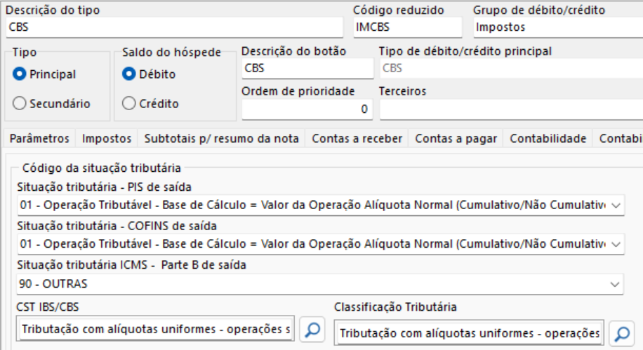The image size is (643, 350).
Task: Switch to the Parâmetros tab
Action: (39, 138)
